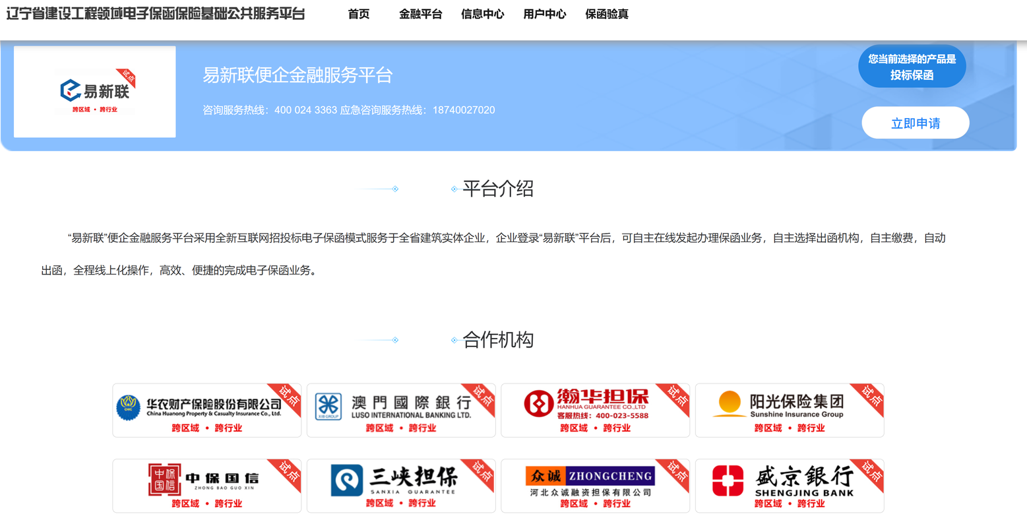Open the 首页 navigation item

[358, 14]
